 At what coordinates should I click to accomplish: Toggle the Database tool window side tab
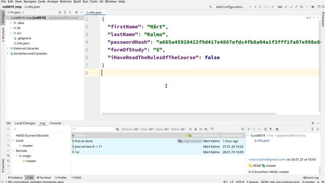(323, 19)
